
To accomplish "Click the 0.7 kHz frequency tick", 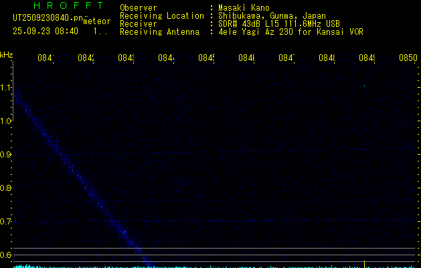I will click(x=6, y=222).
